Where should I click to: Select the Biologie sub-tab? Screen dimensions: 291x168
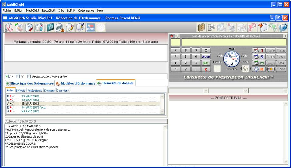pos(20,90)
